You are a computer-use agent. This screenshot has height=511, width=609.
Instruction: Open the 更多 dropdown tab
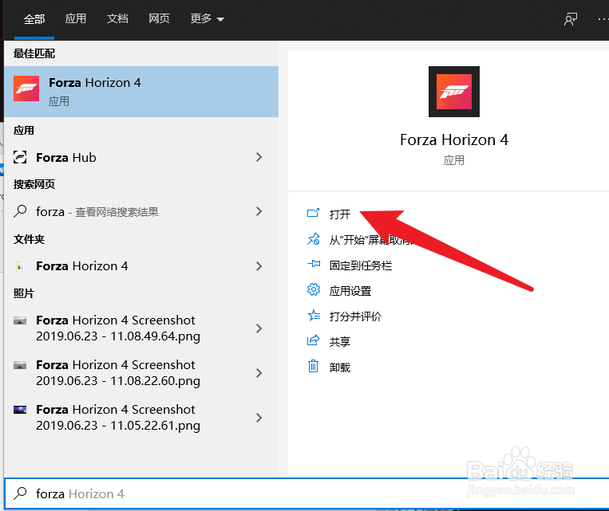point(207,18)
